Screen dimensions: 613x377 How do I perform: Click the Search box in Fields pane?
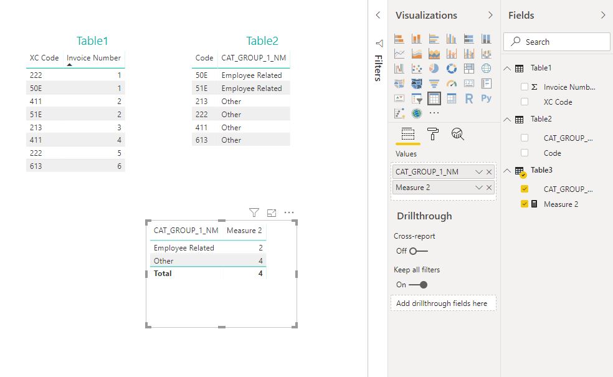tap(557, 42)
